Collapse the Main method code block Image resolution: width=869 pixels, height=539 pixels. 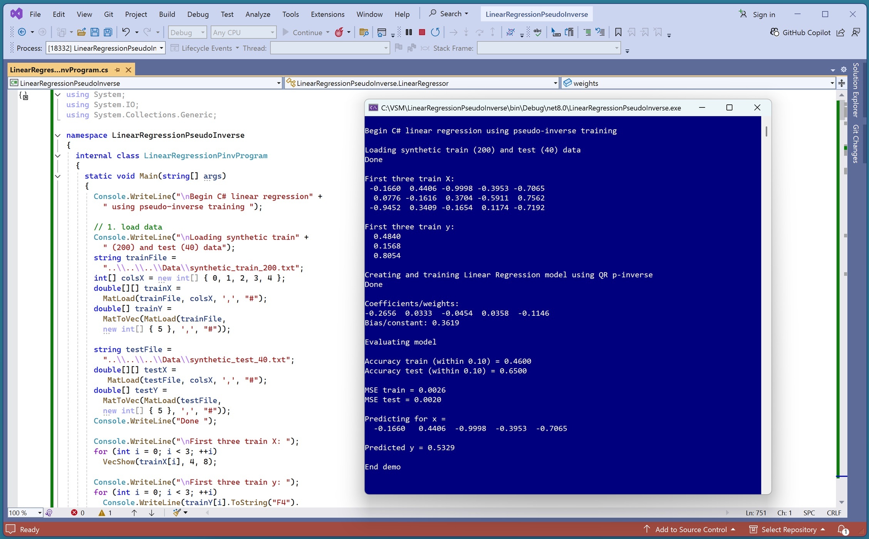58,176
